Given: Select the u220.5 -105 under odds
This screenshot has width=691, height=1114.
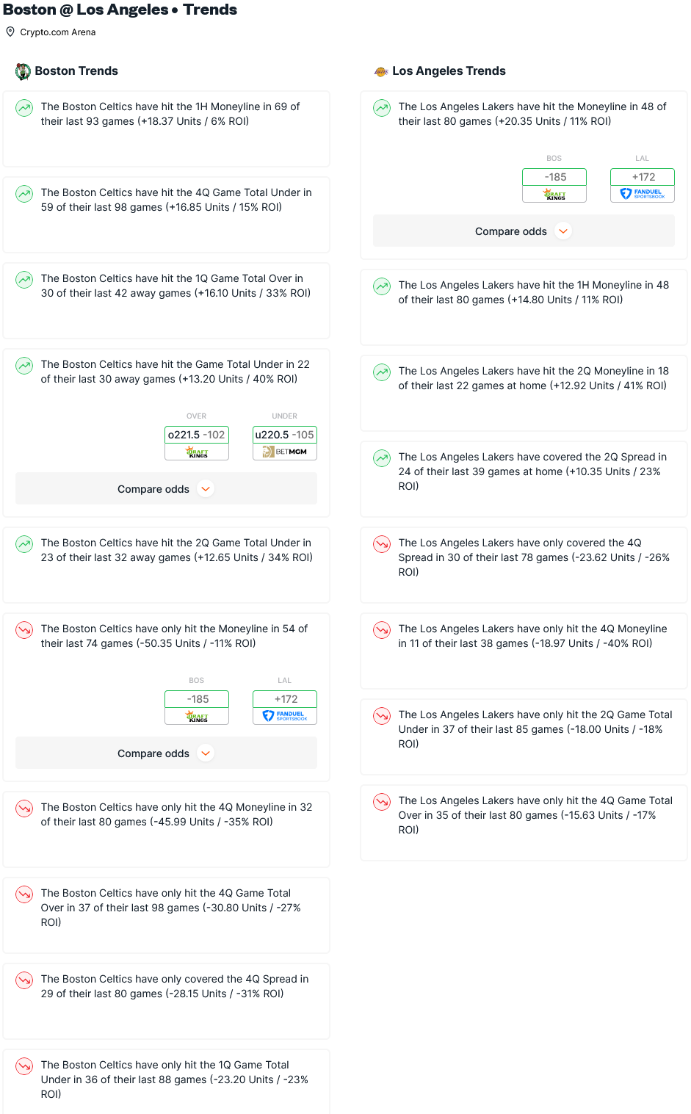Looking at the screenshot, I should (285, 435).
